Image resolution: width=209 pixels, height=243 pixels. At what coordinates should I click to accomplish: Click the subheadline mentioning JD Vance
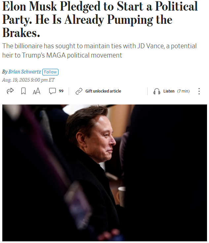pyautogui.click(x=99, y=50)
